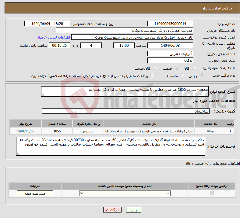Click the announcement date field 1404/06/04 - 18:28
Image resolution: width=240 pixels, height=218 pixels.
pyautogui.click(x=47, y=24)
